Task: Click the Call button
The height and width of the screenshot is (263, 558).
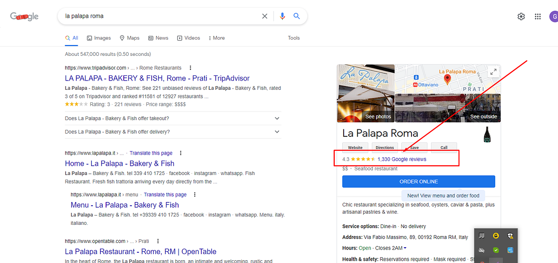Action: pos(444,147)
